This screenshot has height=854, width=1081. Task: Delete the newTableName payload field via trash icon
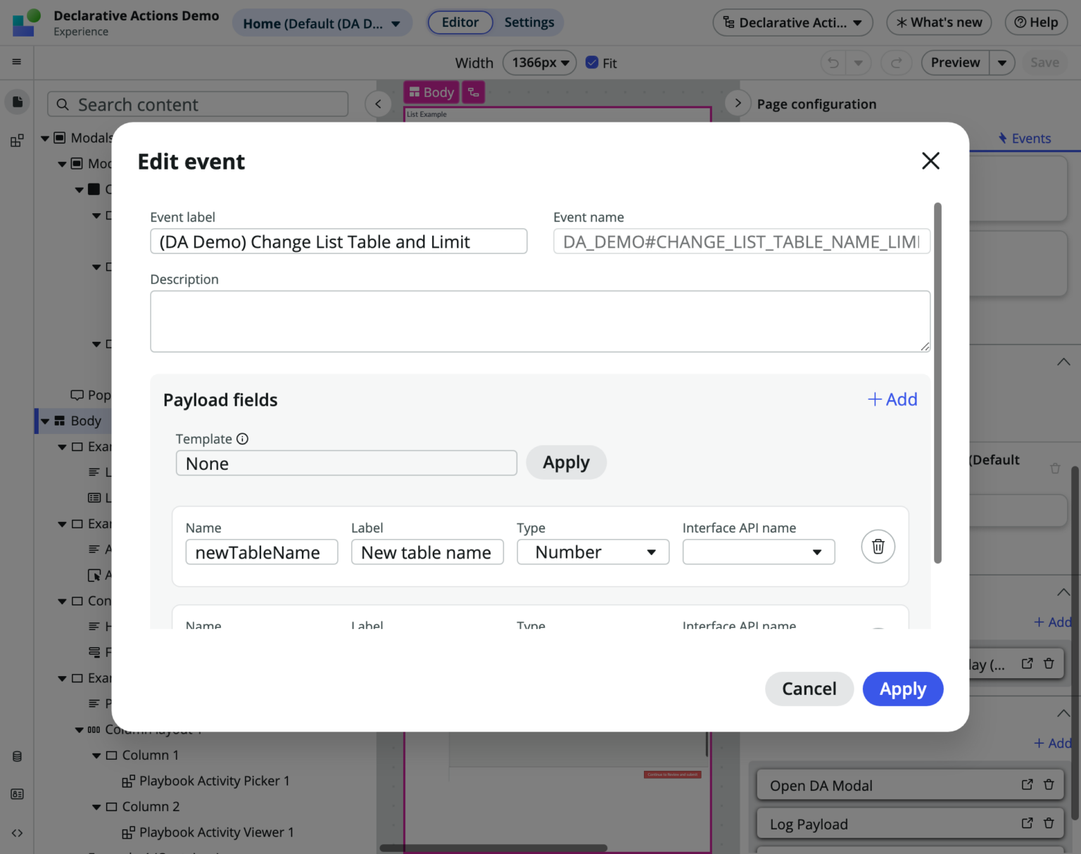click(878, 547)
